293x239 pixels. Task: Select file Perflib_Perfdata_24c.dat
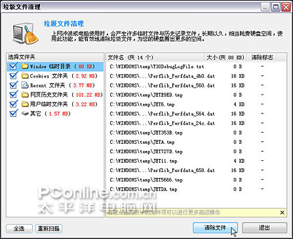tap(196, 123)
